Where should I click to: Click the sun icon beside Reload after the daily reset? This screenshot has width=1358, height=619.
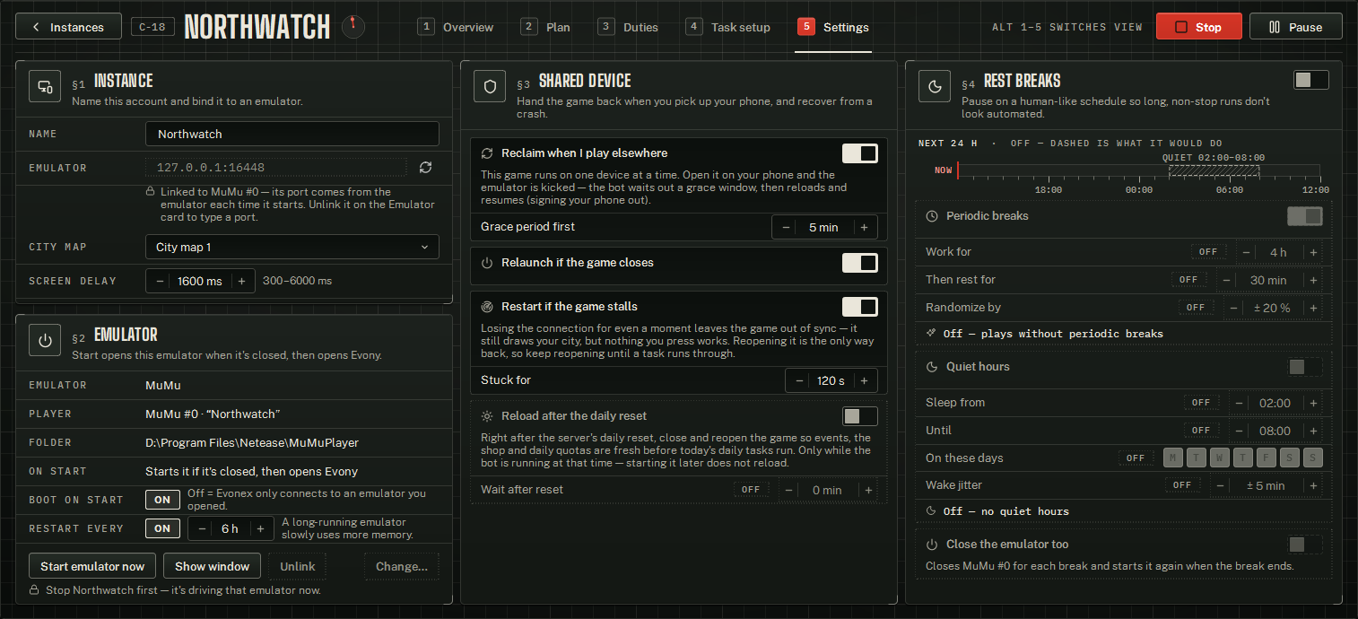(x=487, y=416)
